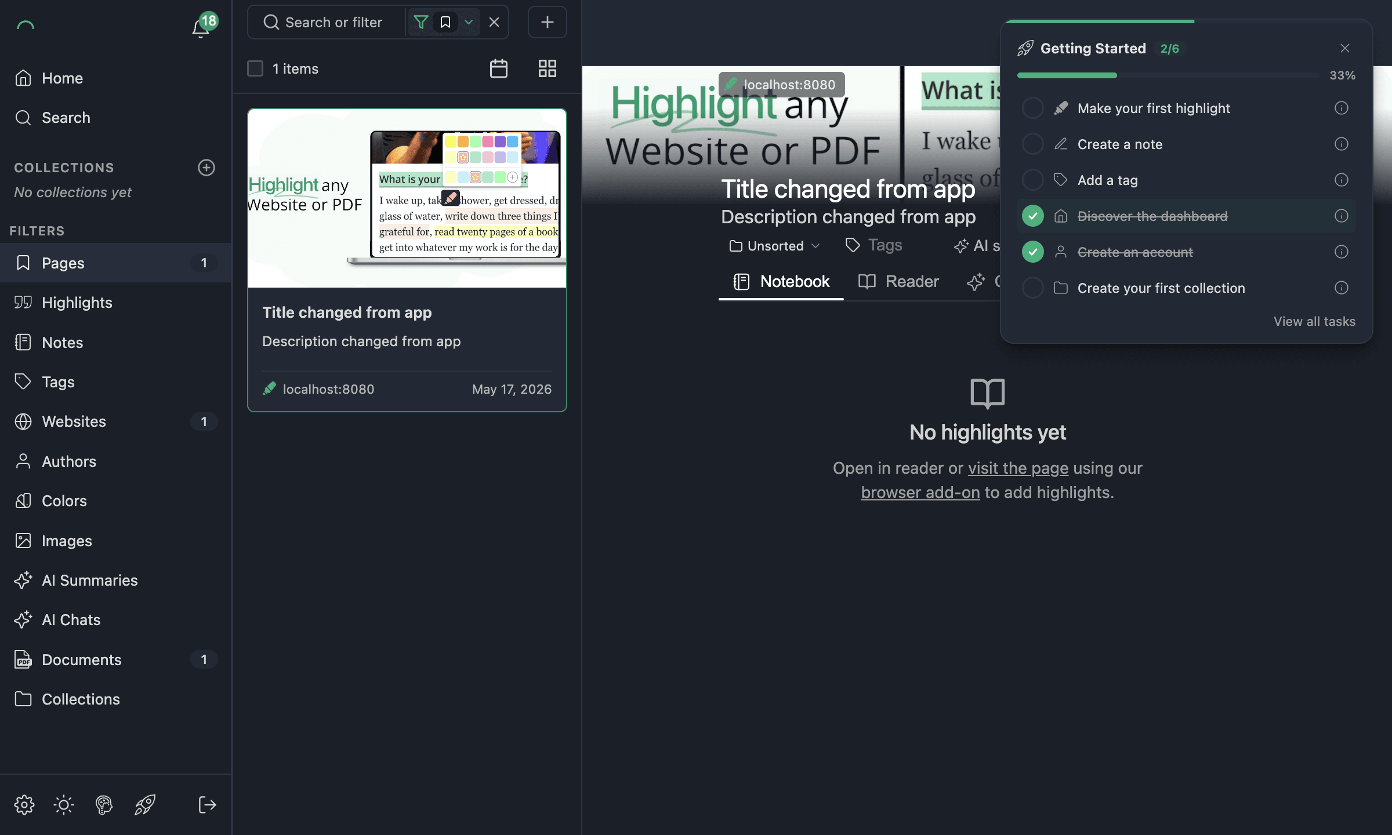
Task: Select the Websites filter
Action: coord(116,422)
